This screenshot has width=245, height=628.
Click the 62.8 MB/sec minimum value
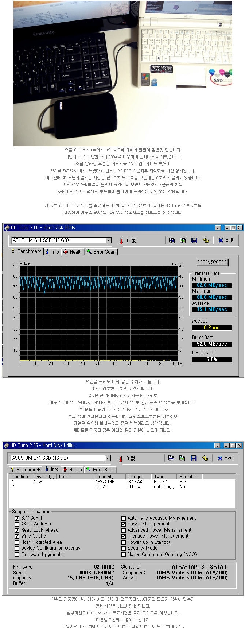[212, 285]
